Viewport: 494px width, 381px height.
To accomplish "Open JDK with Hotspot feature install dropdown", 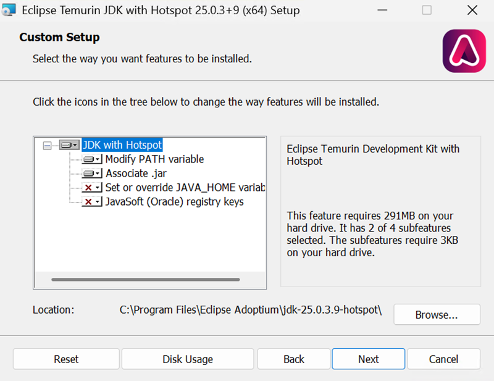I will 69,145.
